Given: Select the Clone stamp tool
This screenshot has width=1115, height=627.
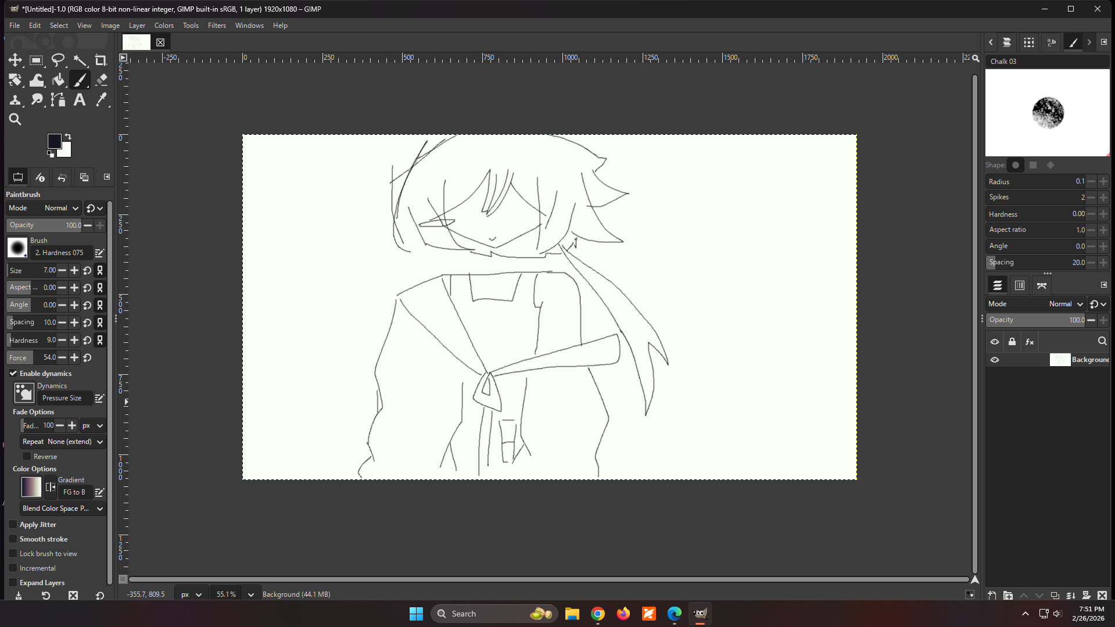Looking at the screenshot, I should click(15, 100).
